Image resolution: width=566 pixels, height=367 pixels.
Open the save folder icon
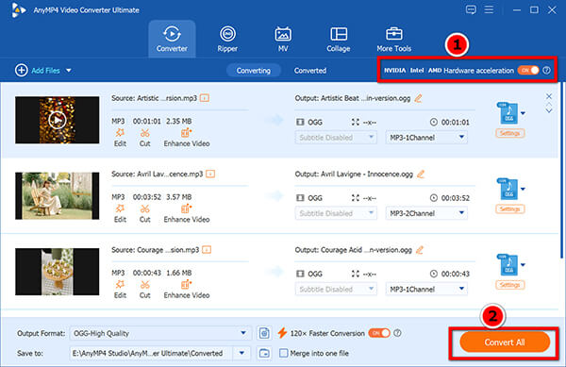coord(264,353)
